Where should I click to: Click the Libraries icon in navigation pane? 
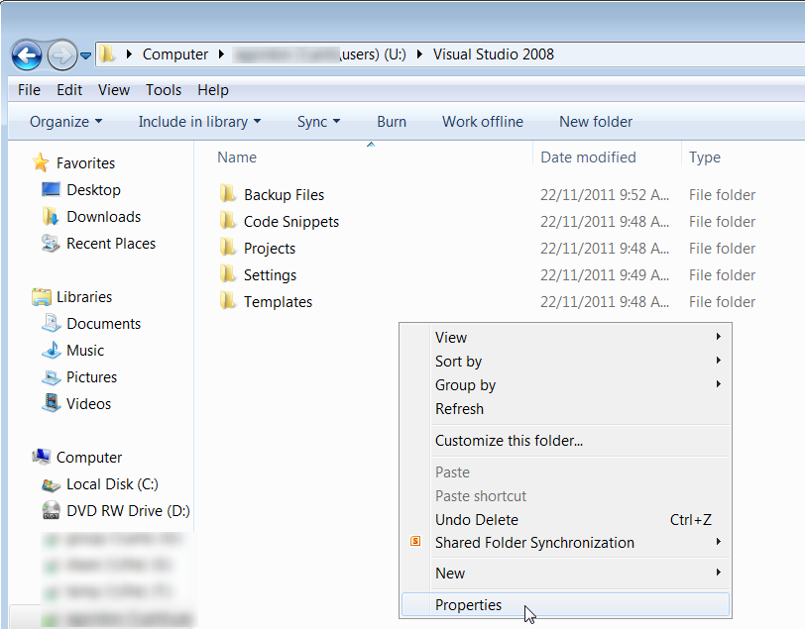[x=41, y=296]
